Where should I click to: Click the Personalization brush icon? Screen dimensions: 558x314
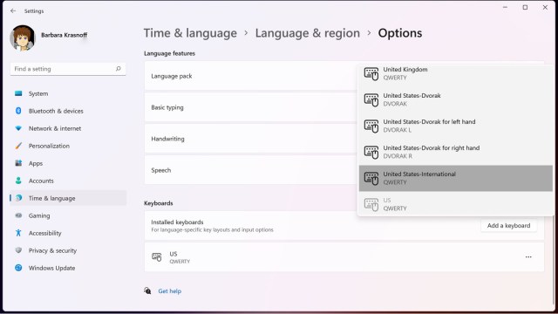pos(18,146)
